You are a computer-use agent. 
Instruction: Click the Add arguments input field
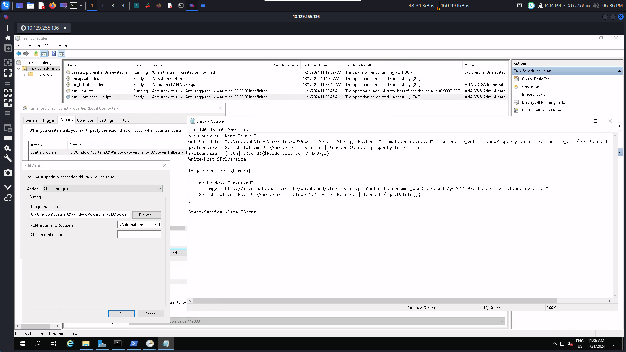point(139,225)
